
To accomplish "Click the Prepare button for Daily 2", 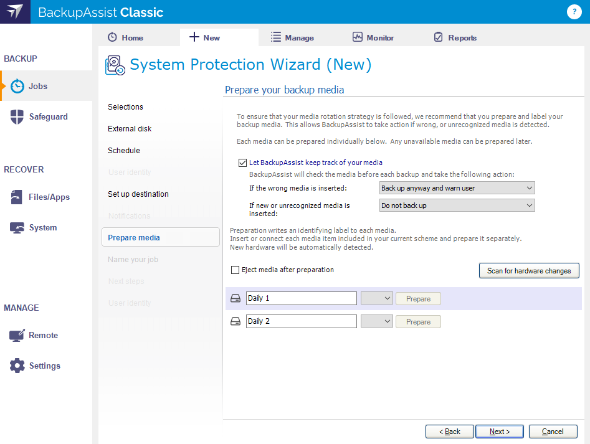I will (x=418, y=322).
